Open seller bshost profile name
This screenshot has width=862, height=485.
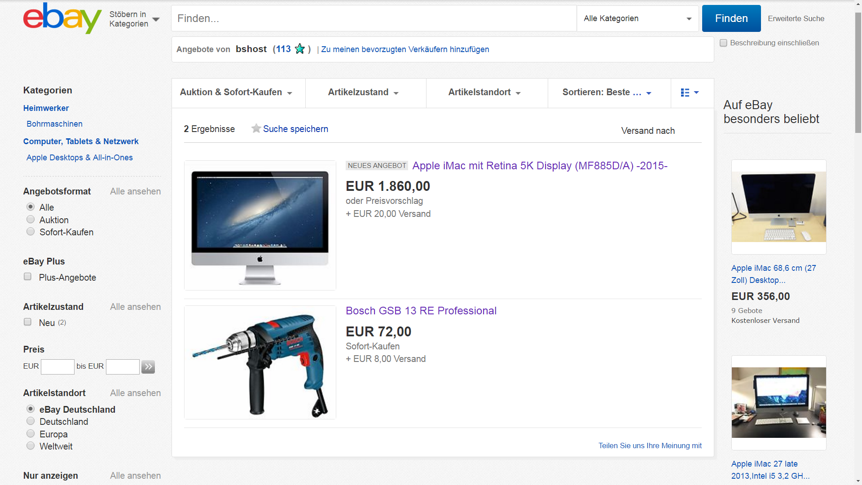click(251, 49)
